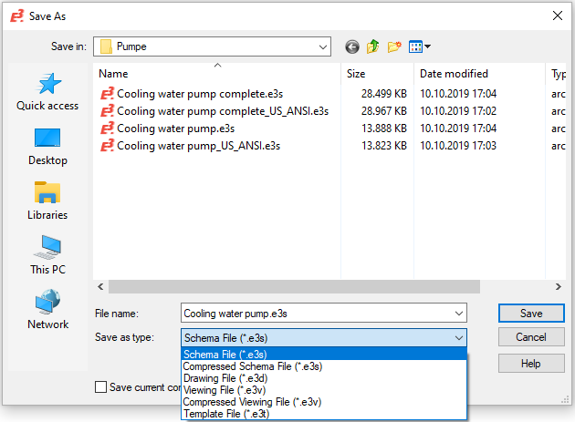Create a new folder
Image resolution: width=575 pixels, height=422 pixels.
pyautogui.click(x=394, y=46)
